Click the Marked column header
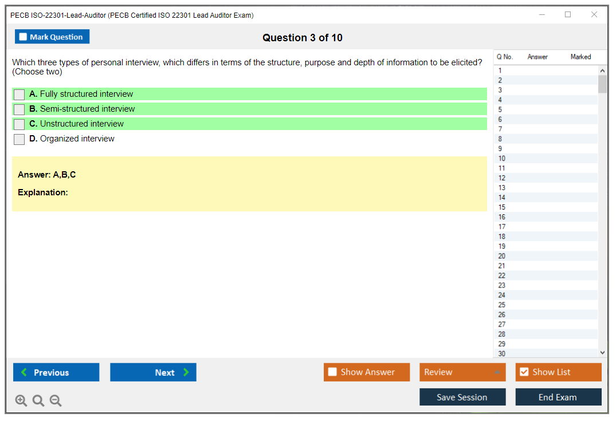The image size is (616, 421). (x=580, y=57)
